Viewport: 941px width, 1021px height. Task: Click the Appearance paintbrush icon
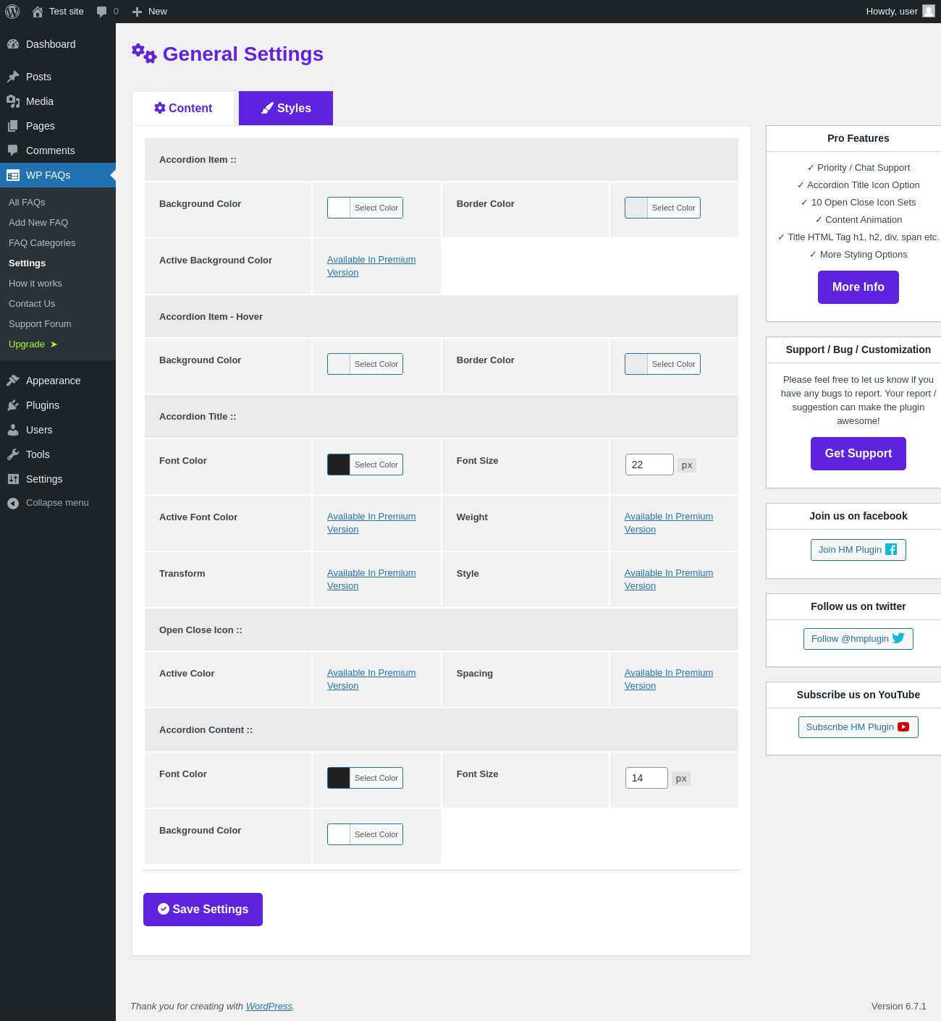[13, 381]
